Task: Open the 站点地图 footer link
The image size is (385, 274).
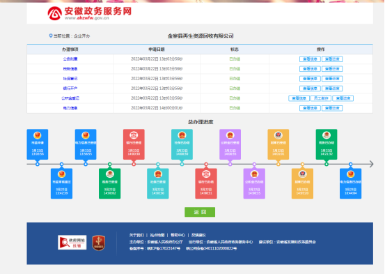Action: point(157,235)
